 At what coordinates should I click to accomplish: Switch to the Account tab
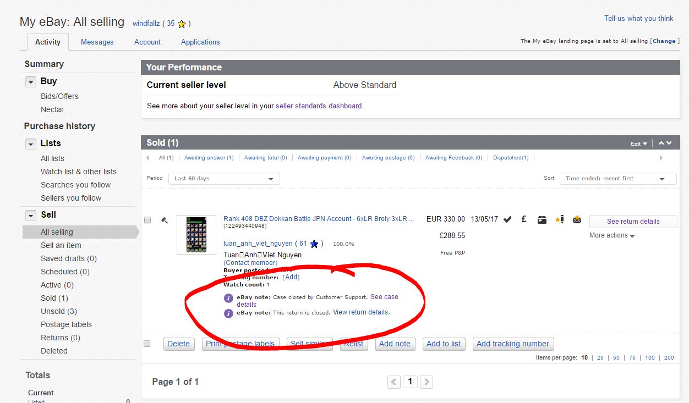tap(147, 42)
